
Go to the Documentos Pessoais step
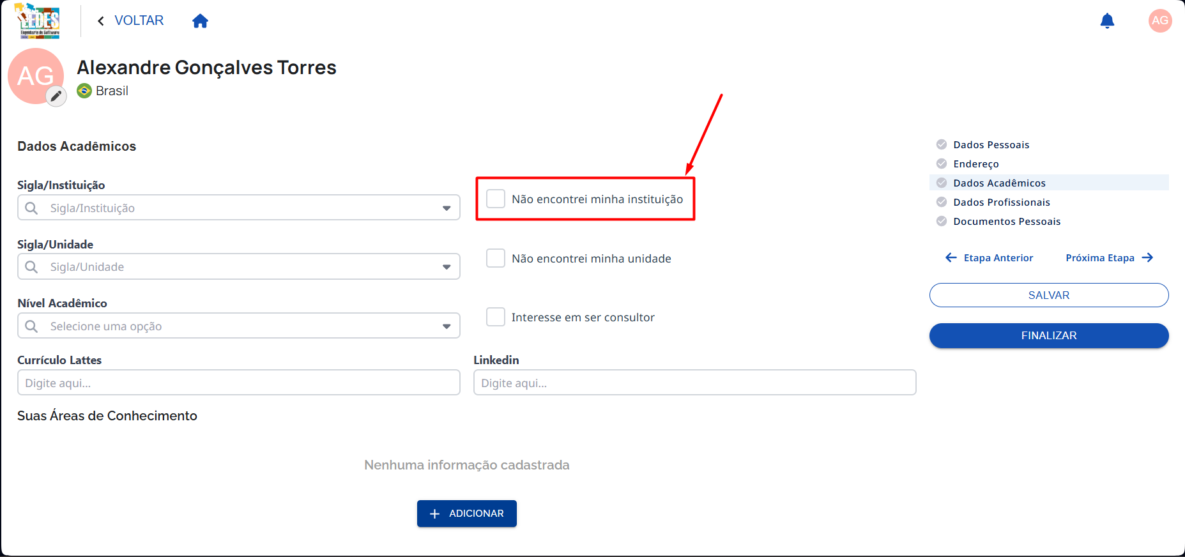click(1007, 222)
